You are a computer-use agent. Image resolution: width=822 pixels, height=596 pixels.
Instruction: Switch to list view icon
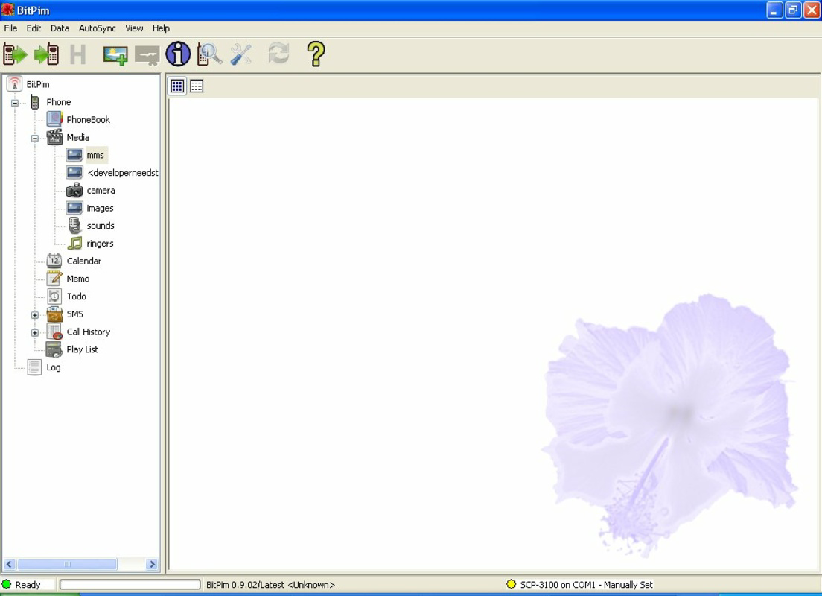[197, 86]
